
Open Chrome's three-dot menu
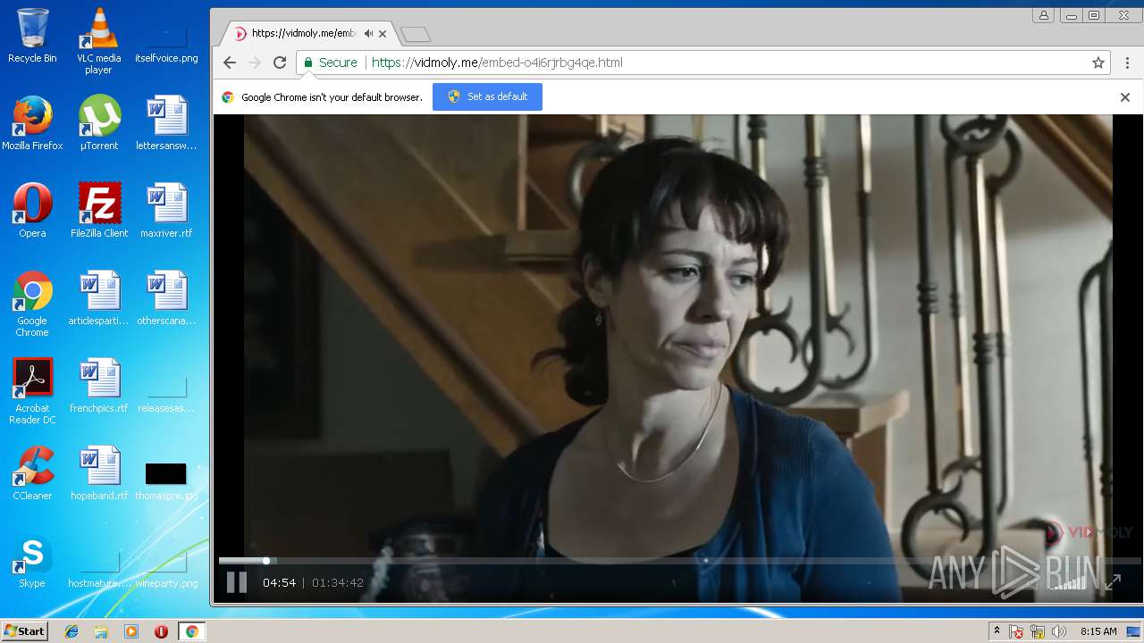pyautogui.click(x=1127, y=63)
